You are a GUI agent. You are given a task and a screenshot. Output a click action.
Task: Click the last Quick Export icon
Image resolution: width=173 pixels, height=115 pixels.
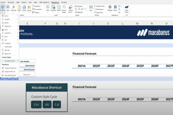pyautogui.click(x=85, y=9)
